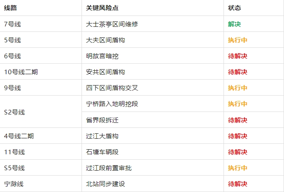Click the 北站同步建设 risk cell
284x192 pixels.
105,184
